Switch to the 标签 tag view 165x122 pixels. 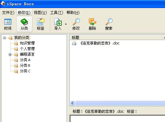tap(41, 24)
